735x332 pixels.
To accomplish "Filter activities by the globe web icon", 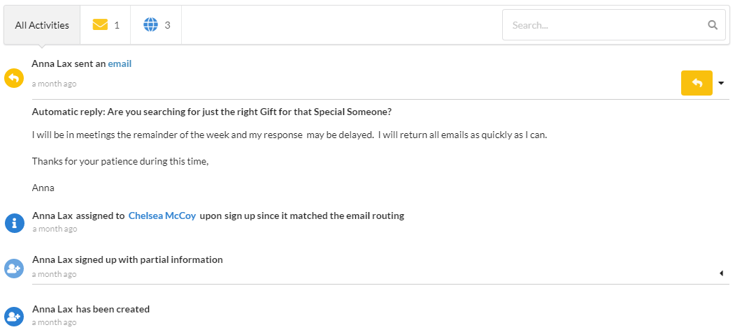I will coord(150,25).
